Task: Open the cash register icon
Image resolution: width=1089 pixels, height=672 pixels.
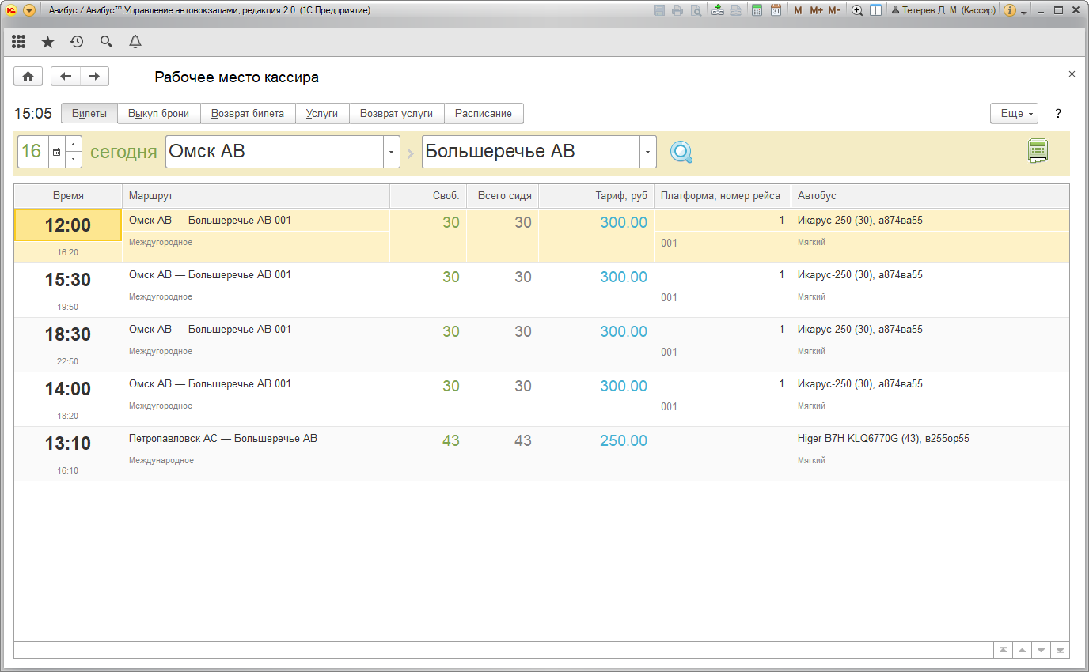Action: 1037,151
